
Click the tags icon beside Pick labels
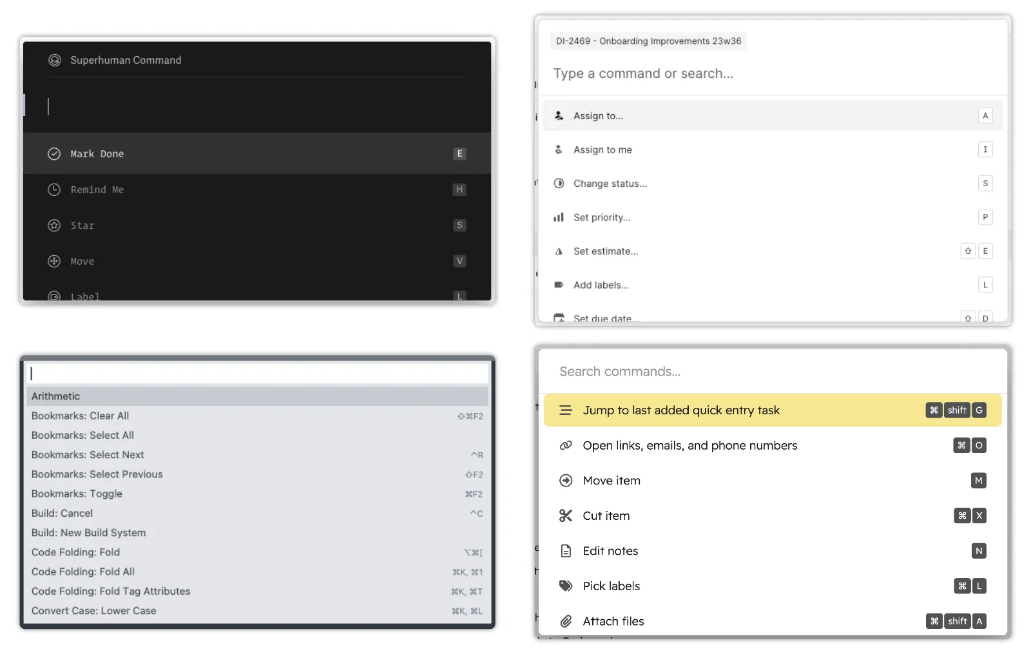[x=566, y=586]
